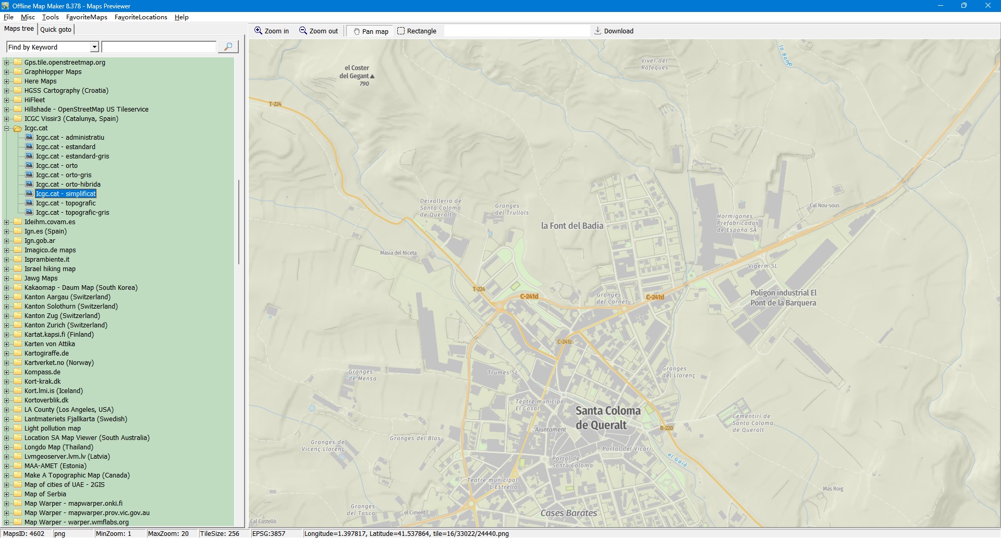The width and height of the screenshot is (1001, 538).
Task: Click the magnifier search button
Action: coord(228,47)
